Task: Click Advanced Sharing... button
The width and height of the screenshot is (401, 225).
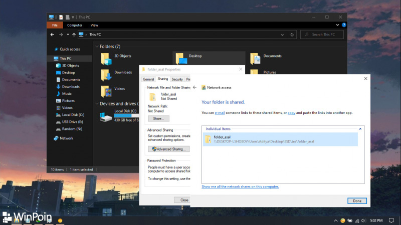Action: [x=169, y=149]
